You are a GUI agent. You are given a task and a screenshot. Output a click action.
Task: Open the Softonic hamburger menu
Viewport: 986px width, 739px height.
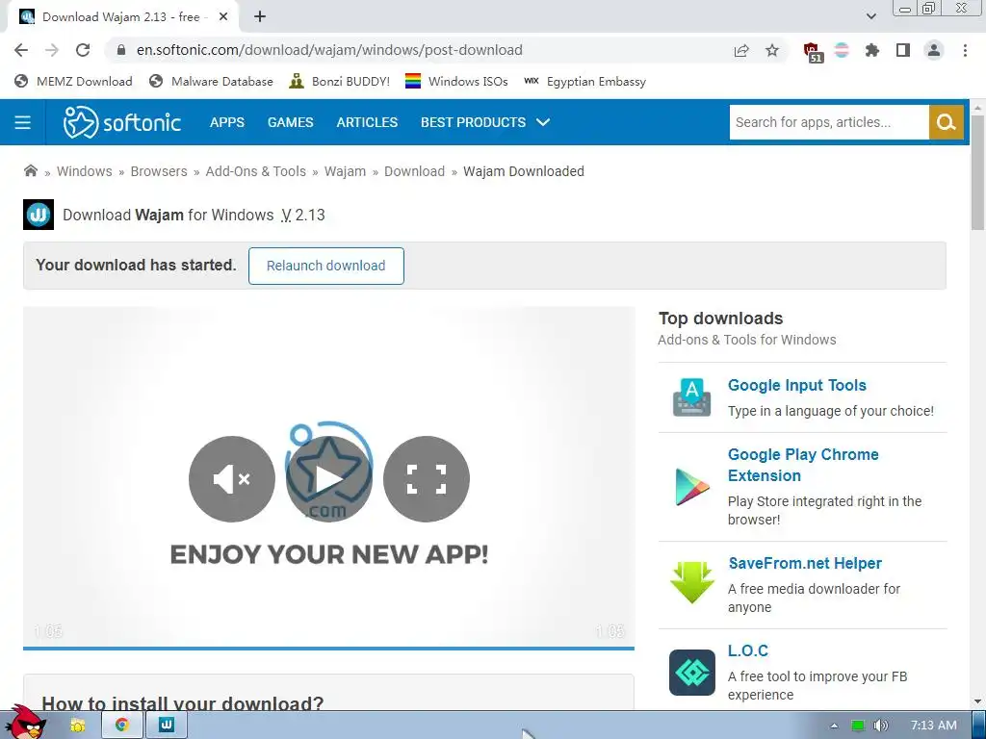[23, 122]
